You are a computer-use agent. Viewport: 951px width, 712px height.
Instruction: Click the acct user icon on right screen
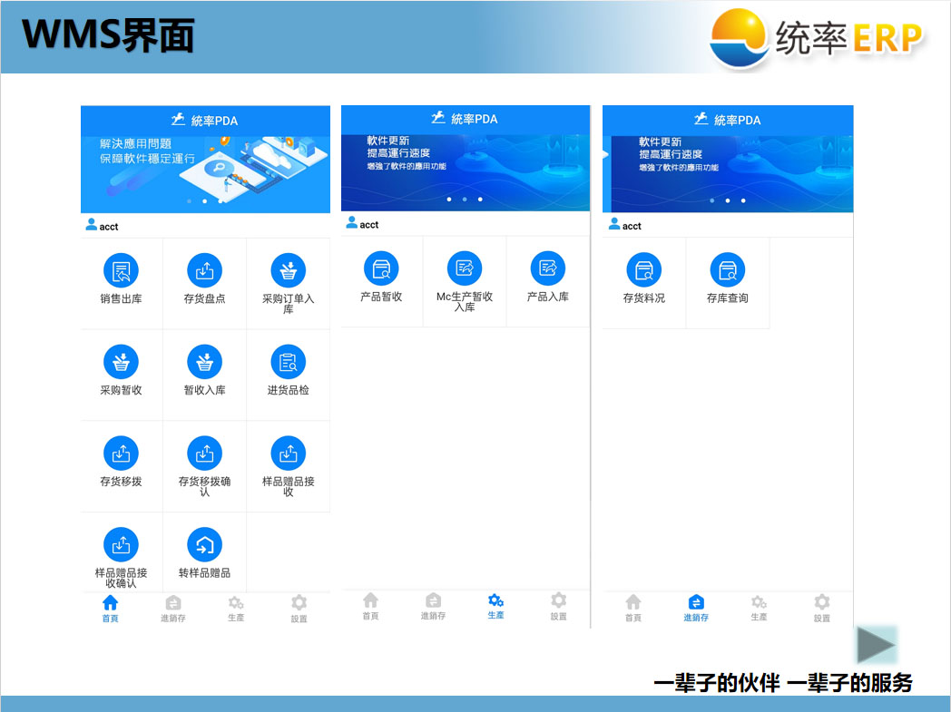(614, 224)
